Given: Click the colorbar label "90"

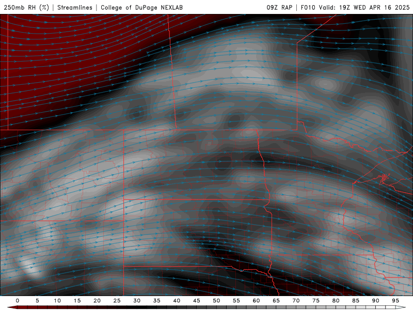Looking at the screenshot, I should (x=375, y=301).
